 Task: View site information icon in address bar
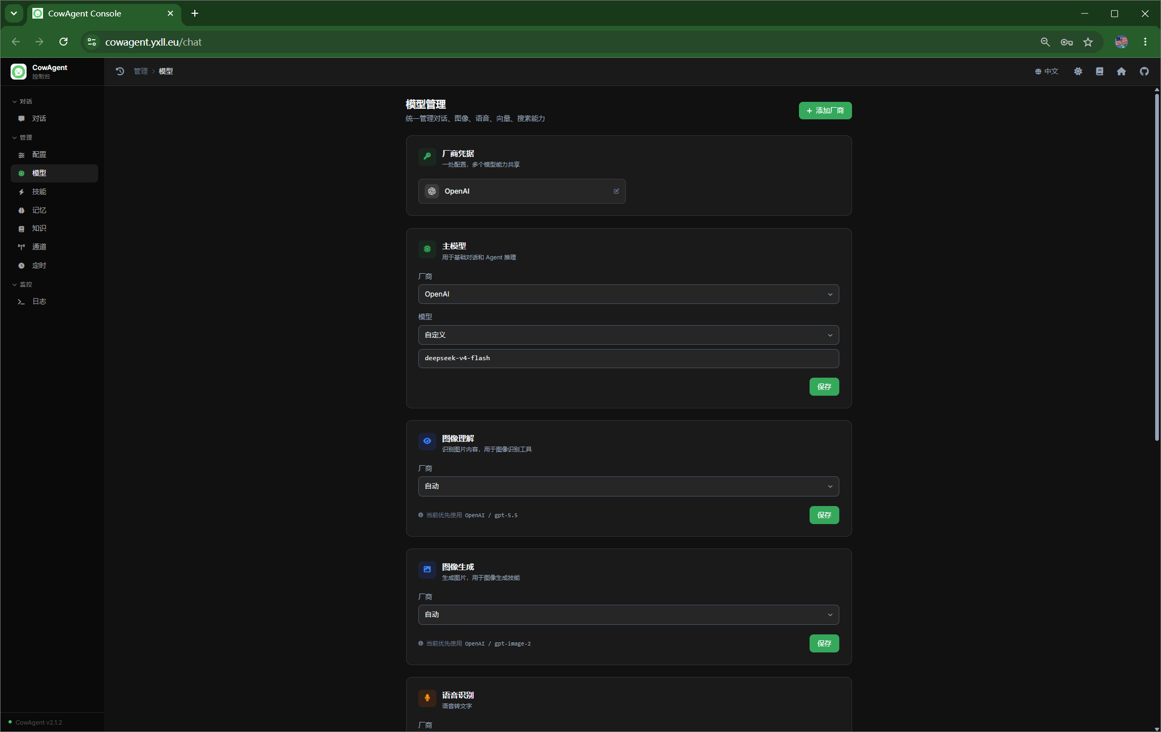[92, 42]
